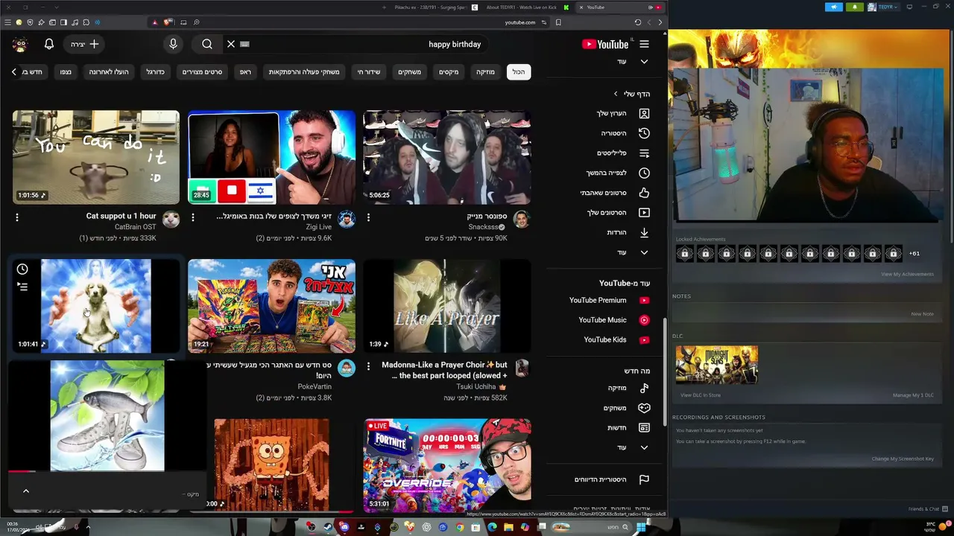Open 'הערוץ שלך' channel icon in sidebar
954x536 pixels.
pyautogui.click(x=644, y=113)
